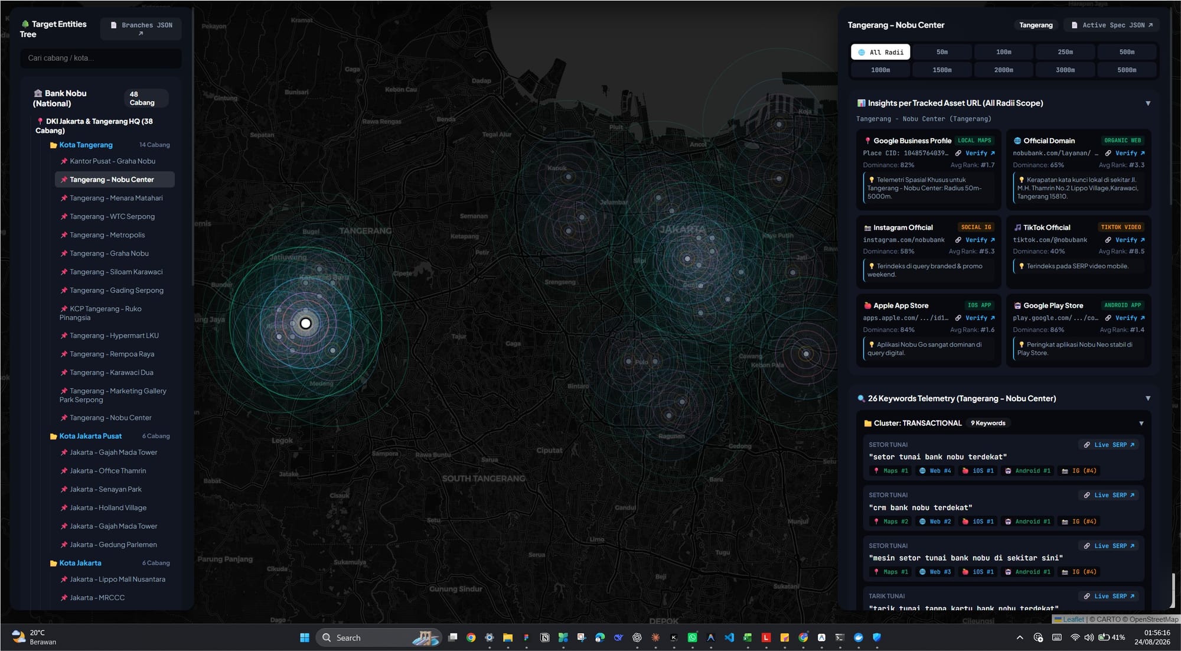
Task: Collapse the Bank Nobu (National) root node
Action: (x=100, y=98)
